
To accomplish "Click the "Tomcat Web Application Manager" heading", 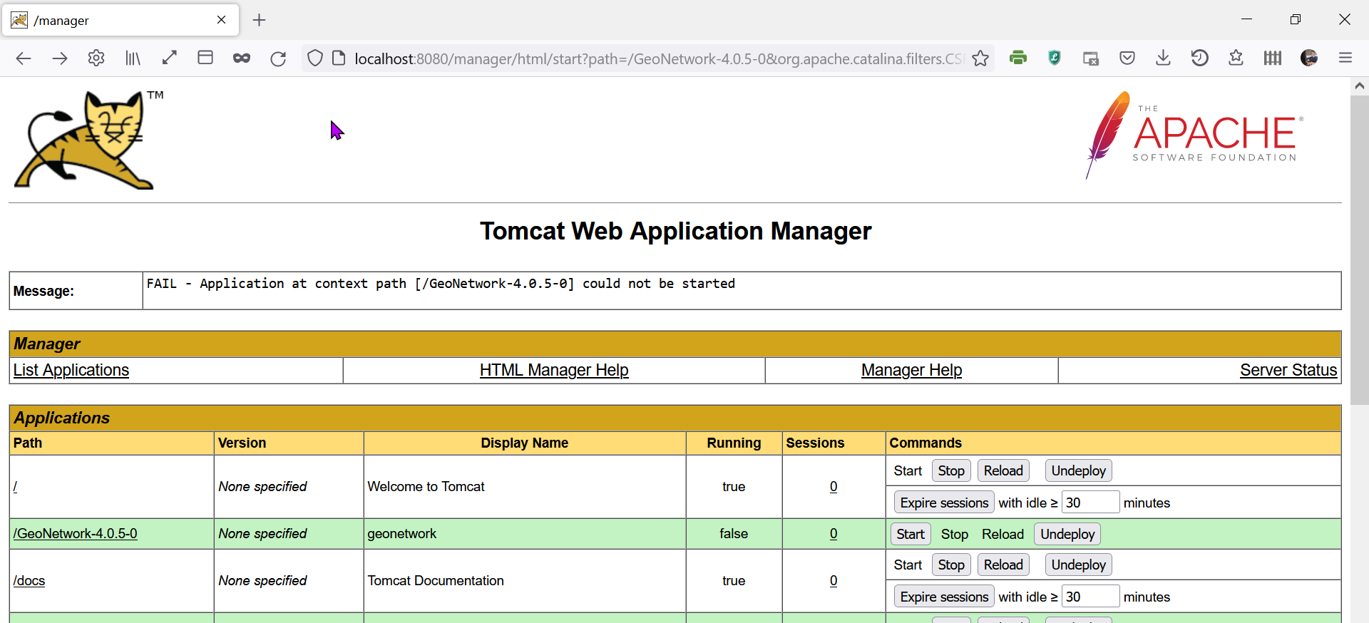I will click(675, 231).
